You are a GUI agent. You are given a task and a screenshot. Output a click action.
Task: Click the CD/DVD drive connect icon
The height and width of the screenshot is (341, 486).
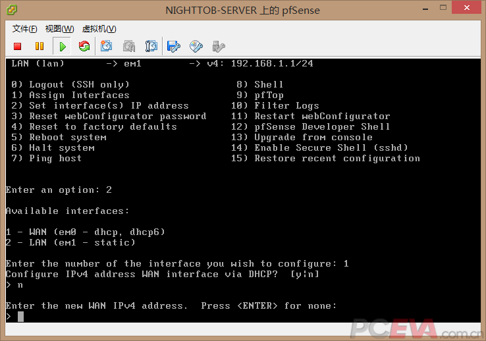[196, 46]
